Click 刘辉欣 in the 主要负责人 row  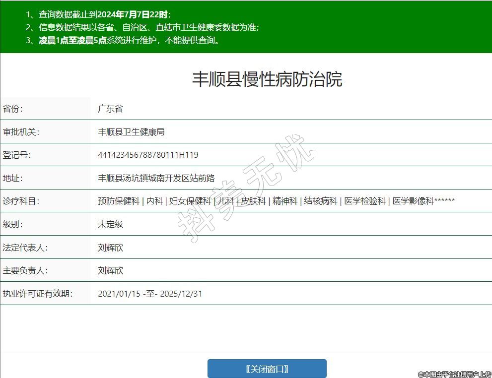(110, 270)
